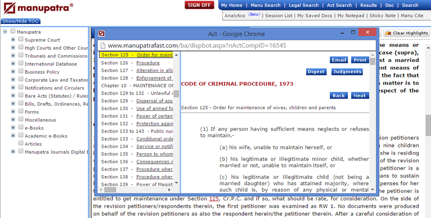Image resolution: width=431 pixels, height=218 pixels.
Task: Click the Email button in Act window
Action: tap(339, 60)
